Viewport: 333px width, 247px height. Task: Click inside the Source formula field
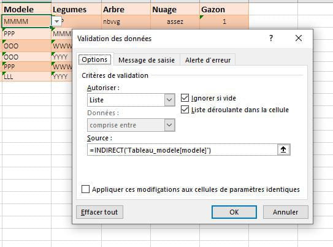click(x=182, y=150)
